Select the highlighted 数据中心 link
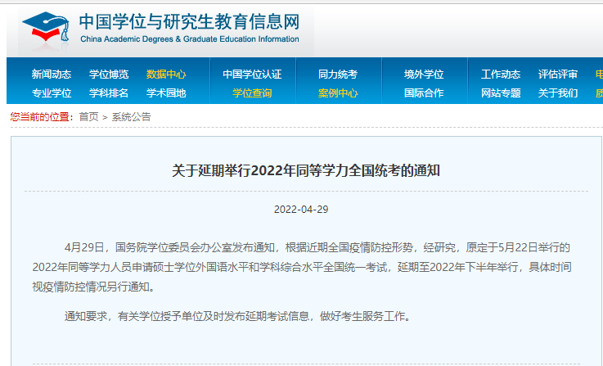 166,75
